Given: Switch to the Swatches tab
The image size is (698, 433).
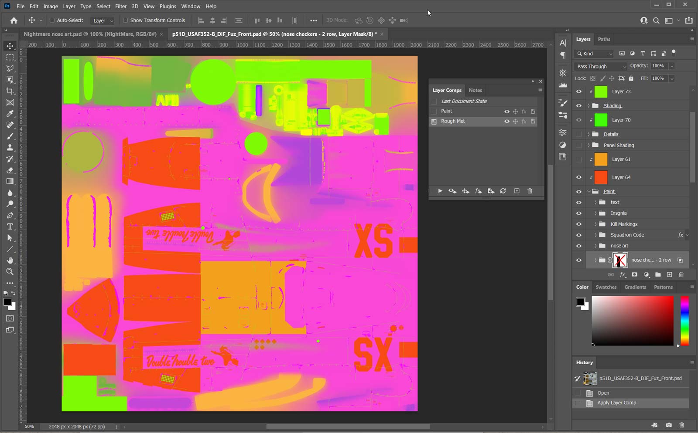Looking at the screenshot, I should click(x=606, y=287).
